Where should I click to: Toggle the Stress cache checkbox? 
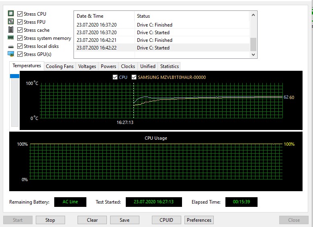point(20,30)
